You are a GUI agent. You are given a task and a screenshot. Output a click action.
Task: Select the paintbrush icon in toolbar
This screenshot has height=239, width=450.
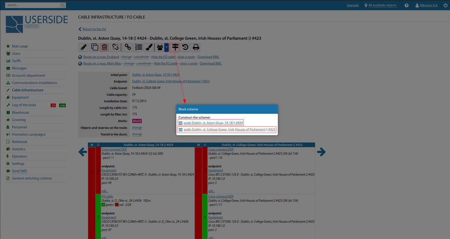click(148, 47)
